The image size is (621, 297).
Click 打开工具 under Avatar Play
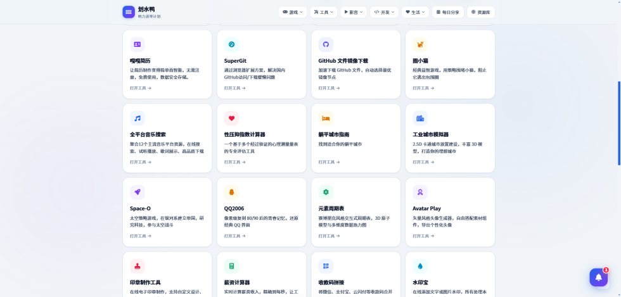[x=423, y=236]
